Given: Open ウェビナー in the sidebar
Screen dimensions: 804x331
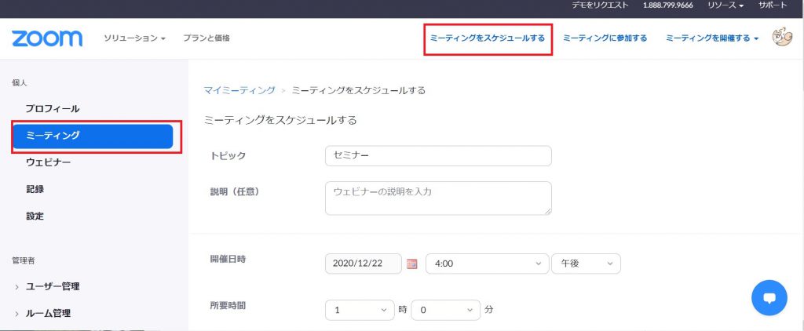Looking at the screenshot, I should [x=48, y=163].
